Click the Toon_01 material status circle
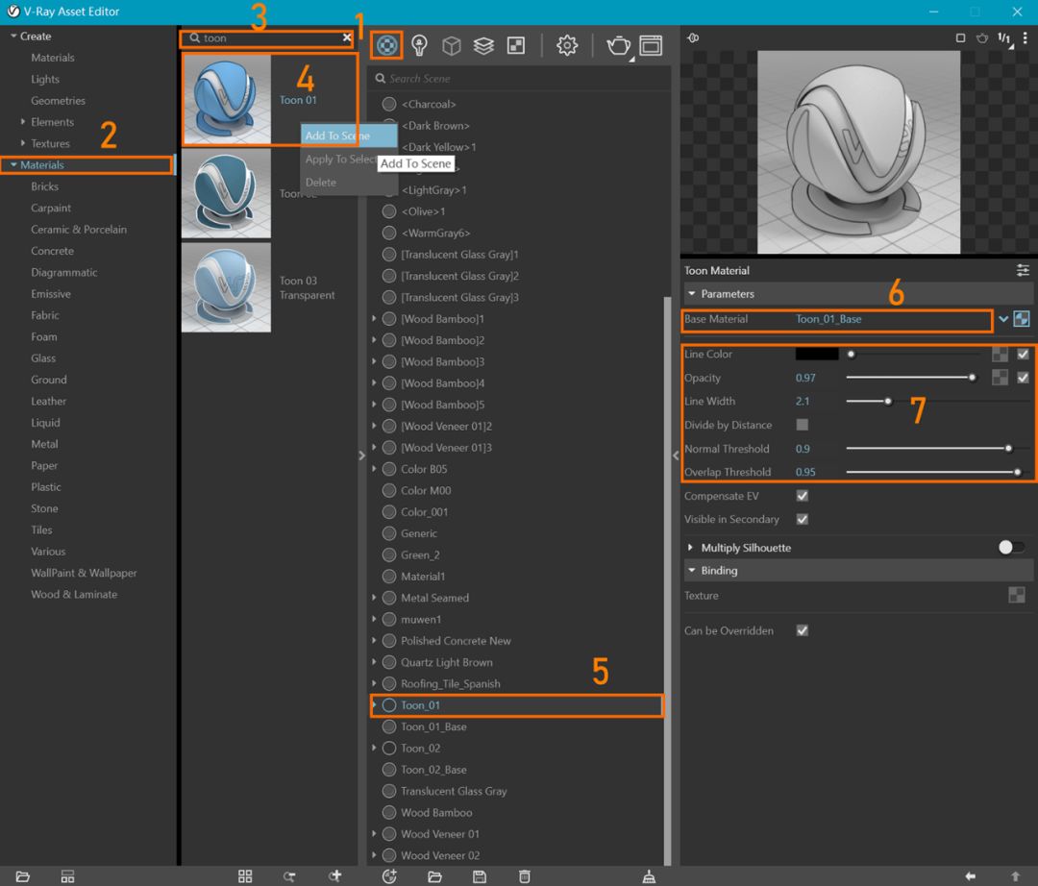 point(389,705)
